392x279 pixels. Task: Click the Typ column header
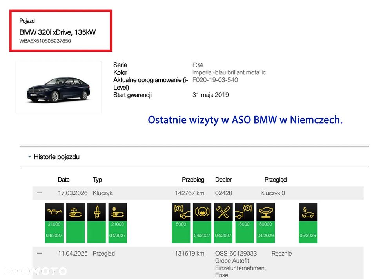pyautogui.click(x=97, y=180)
